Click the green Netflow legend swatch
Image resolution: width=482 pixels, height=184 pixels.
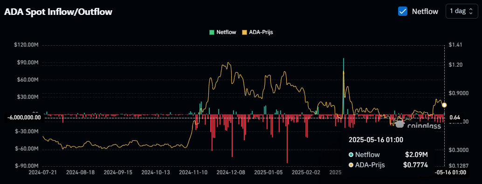212,32
